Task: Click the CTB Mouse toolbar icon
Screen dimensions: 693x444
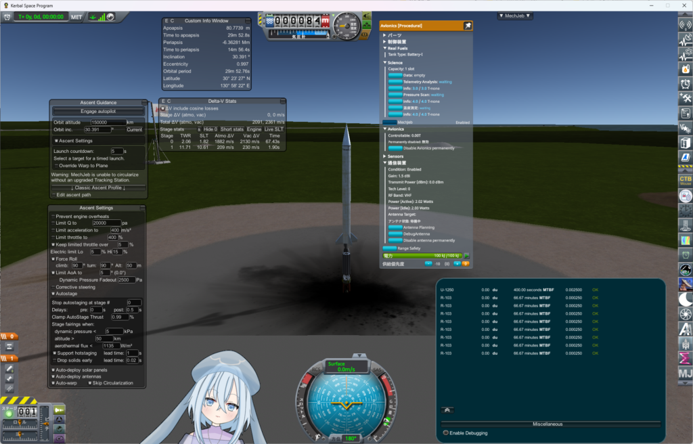Action: point(685,180)
